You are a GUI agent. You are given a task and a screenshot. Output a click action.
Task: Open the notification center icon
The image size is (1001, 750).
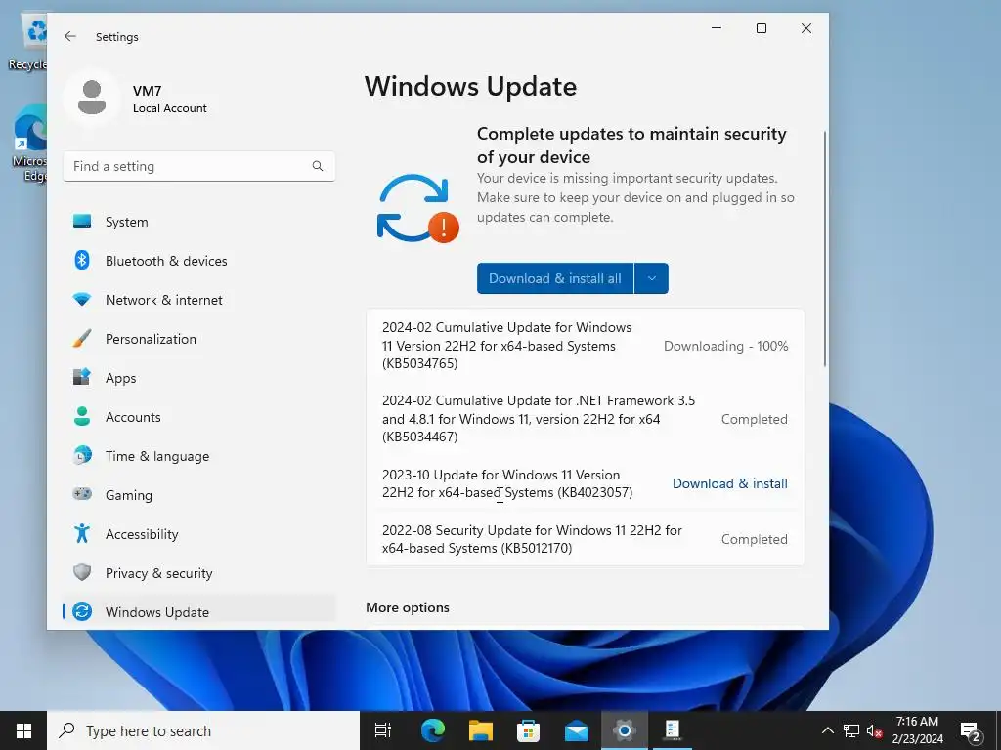pos(971,731)
